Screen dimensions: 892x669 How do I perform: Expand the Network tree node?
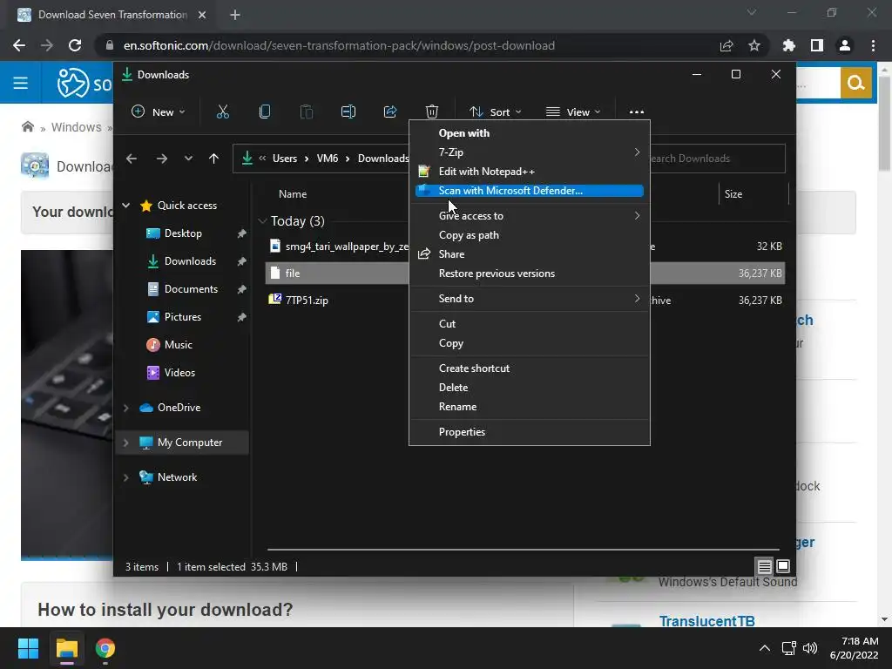point(125,477)
